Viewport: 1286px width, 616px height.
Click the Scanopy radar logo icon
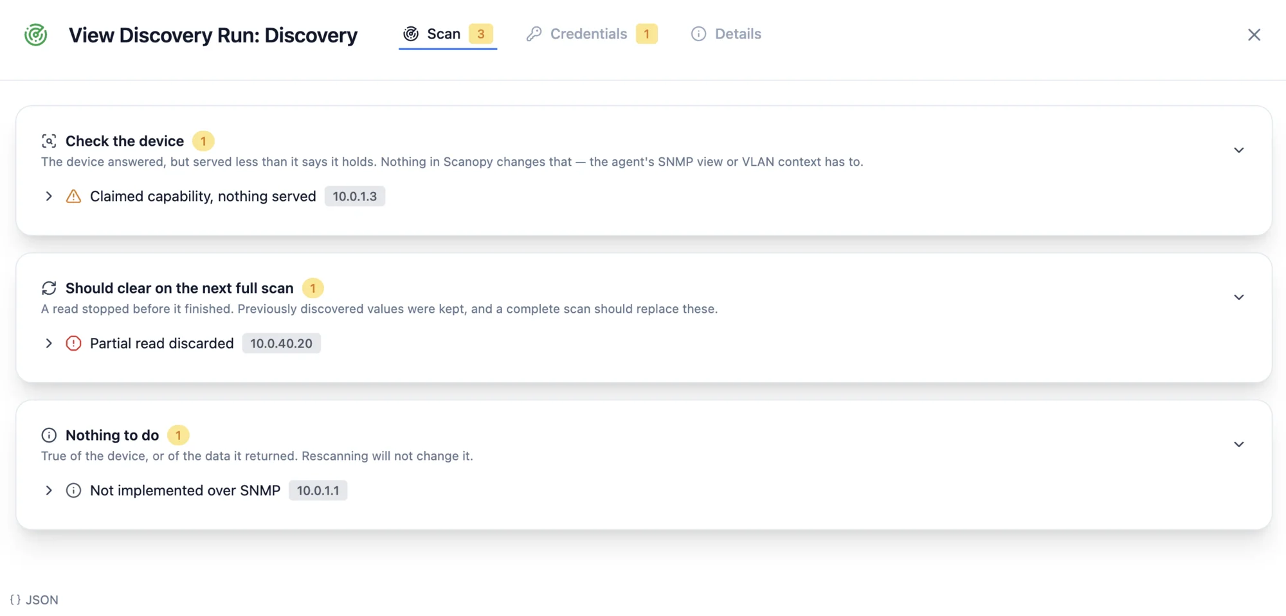(x=36, y=35)
